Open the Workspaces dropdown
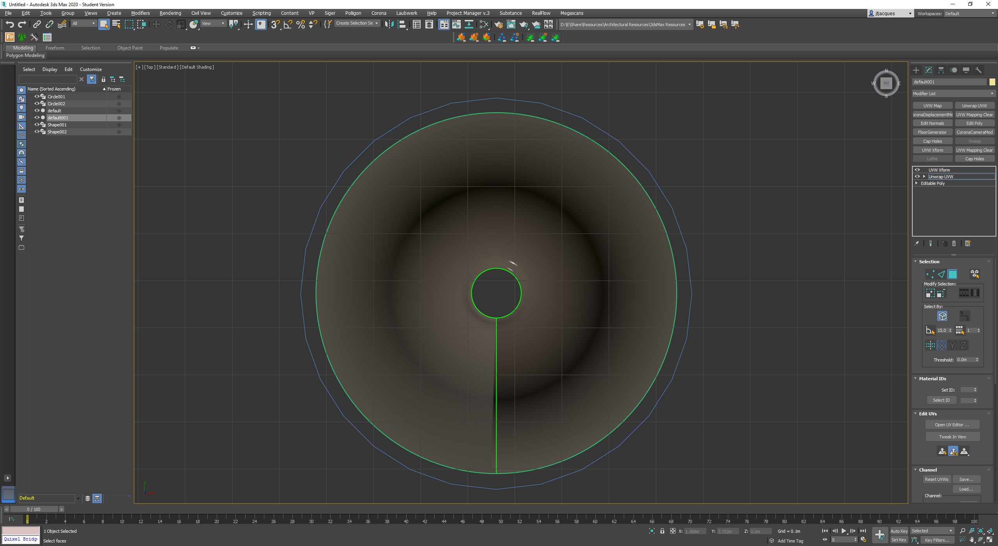This screenshot has width=998, height=546. (x=970, y=13)
